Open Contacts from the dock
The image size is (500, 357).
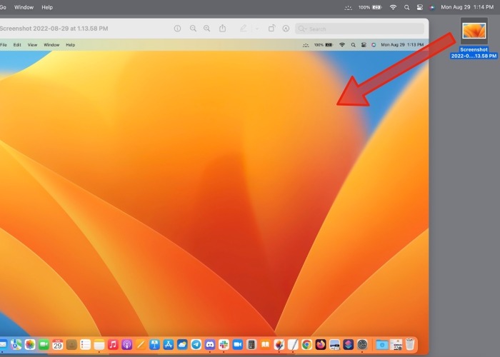(71, 345)
